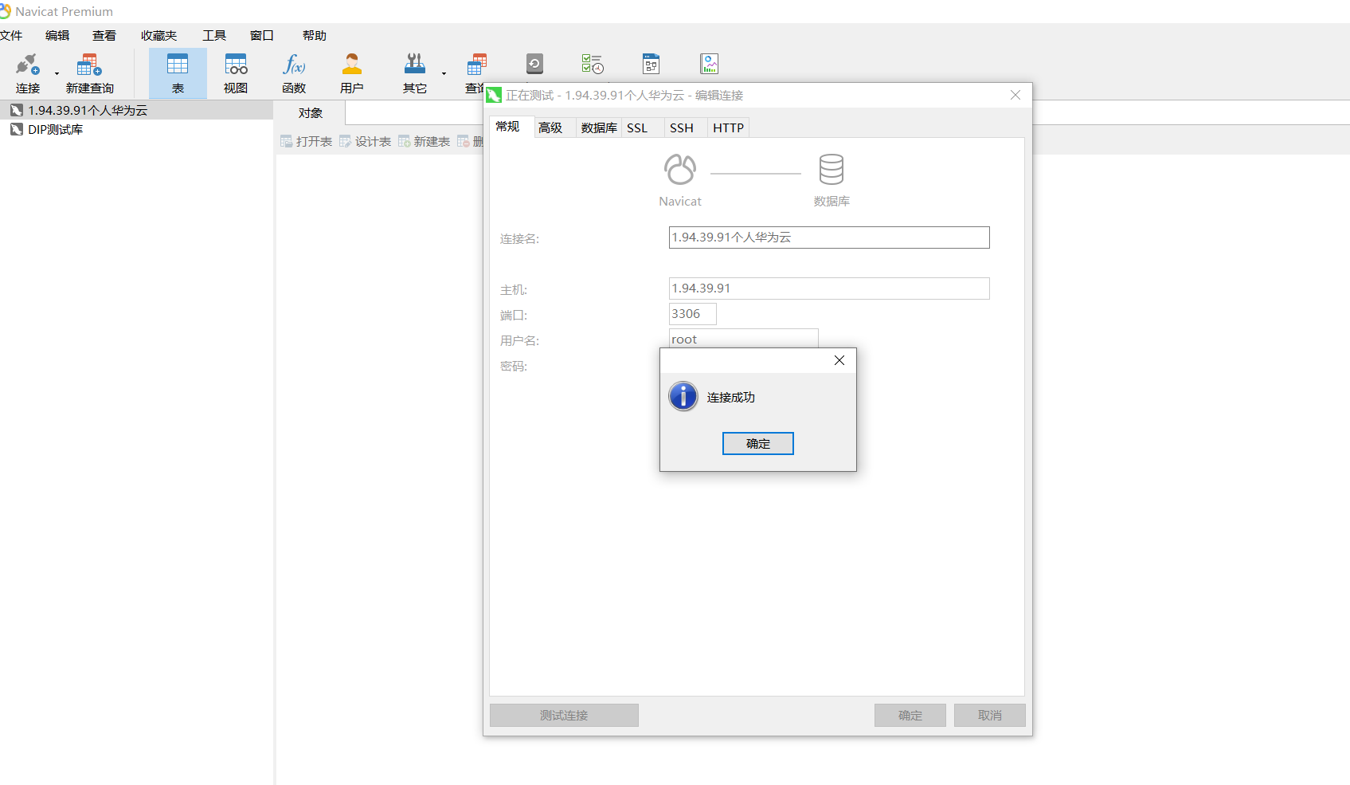Click 确定 in the 连接成功 message box
Image resolution: width=1350 pixels, height=785 pixels.
tap(758, 444)
